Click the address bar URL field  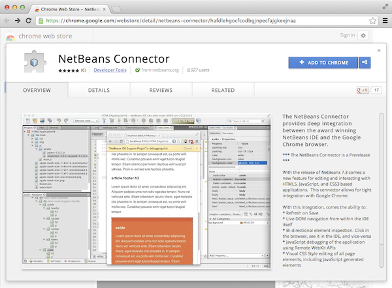click(x=196, y=21)
